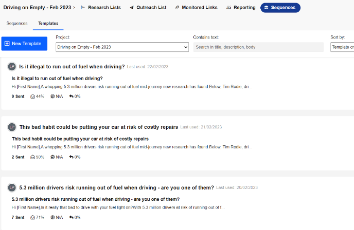354x230 pixels.
Task: Click breadcrumb chevron after project name
Action: pos(74,8)
